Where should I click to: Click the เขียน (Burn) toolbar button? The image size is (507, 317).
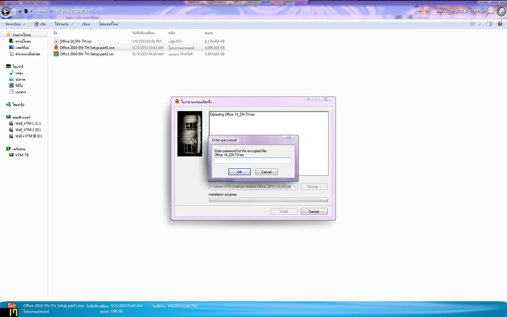click(x=86, y=24)
